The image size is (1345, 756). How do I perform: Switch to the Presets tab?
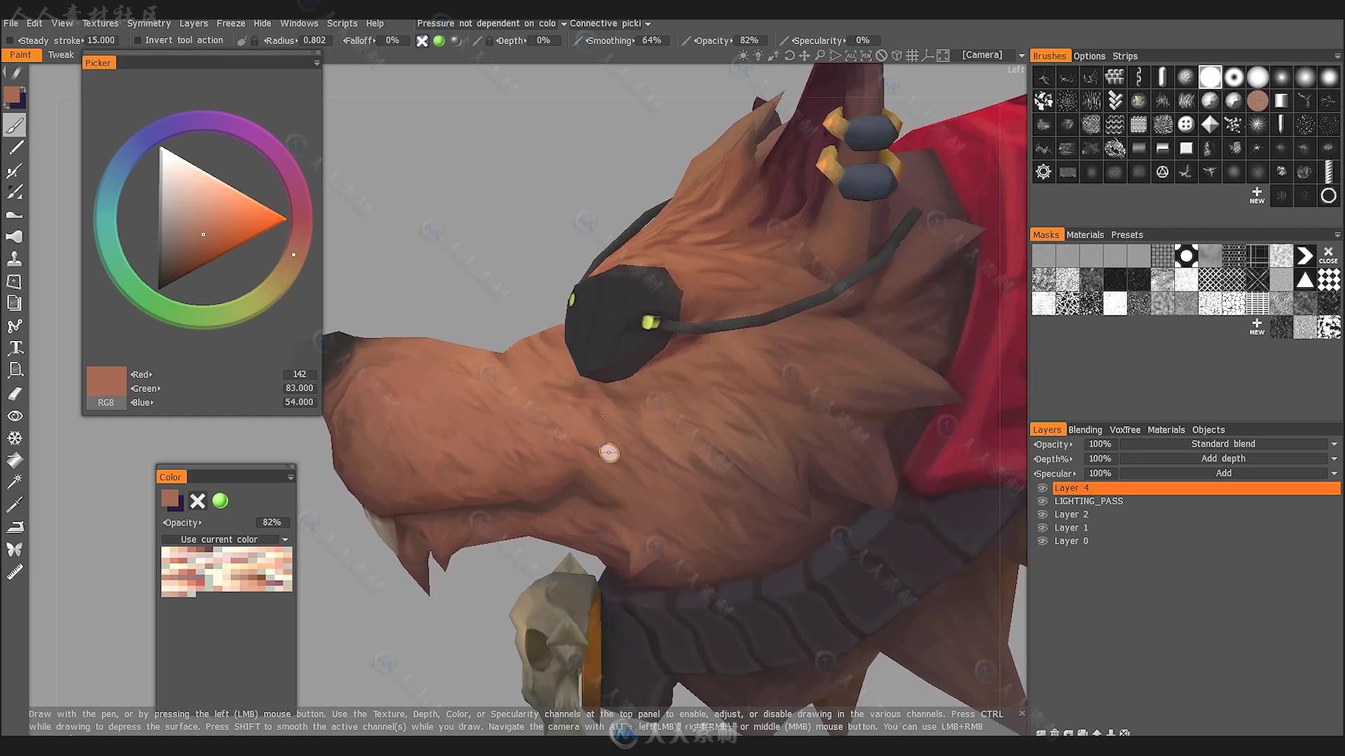(1126, 234)
